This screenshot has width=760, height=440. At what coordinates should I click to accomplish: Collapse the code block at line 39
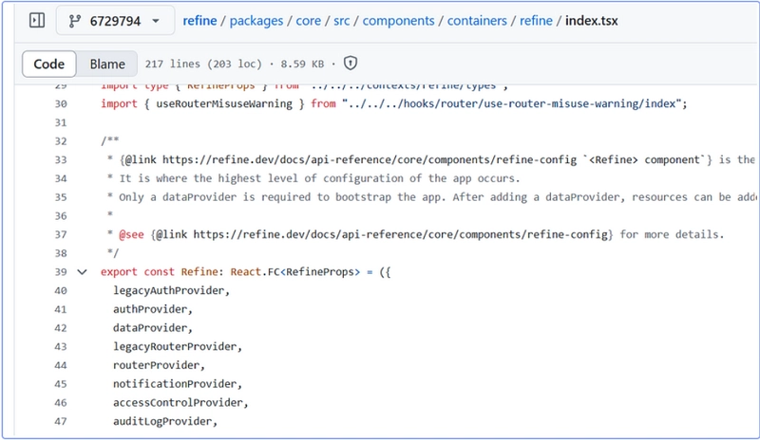(x=82, y=272)
